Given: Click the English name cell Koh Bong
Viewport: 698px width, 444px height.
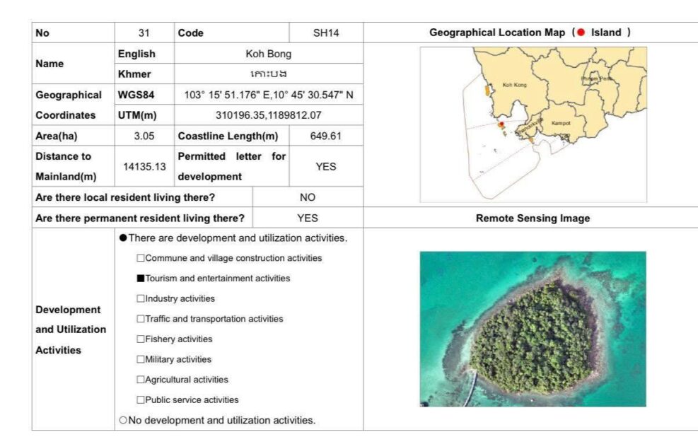Looking at the screenshot, I should pyautogui.click(x=268, y=54).
